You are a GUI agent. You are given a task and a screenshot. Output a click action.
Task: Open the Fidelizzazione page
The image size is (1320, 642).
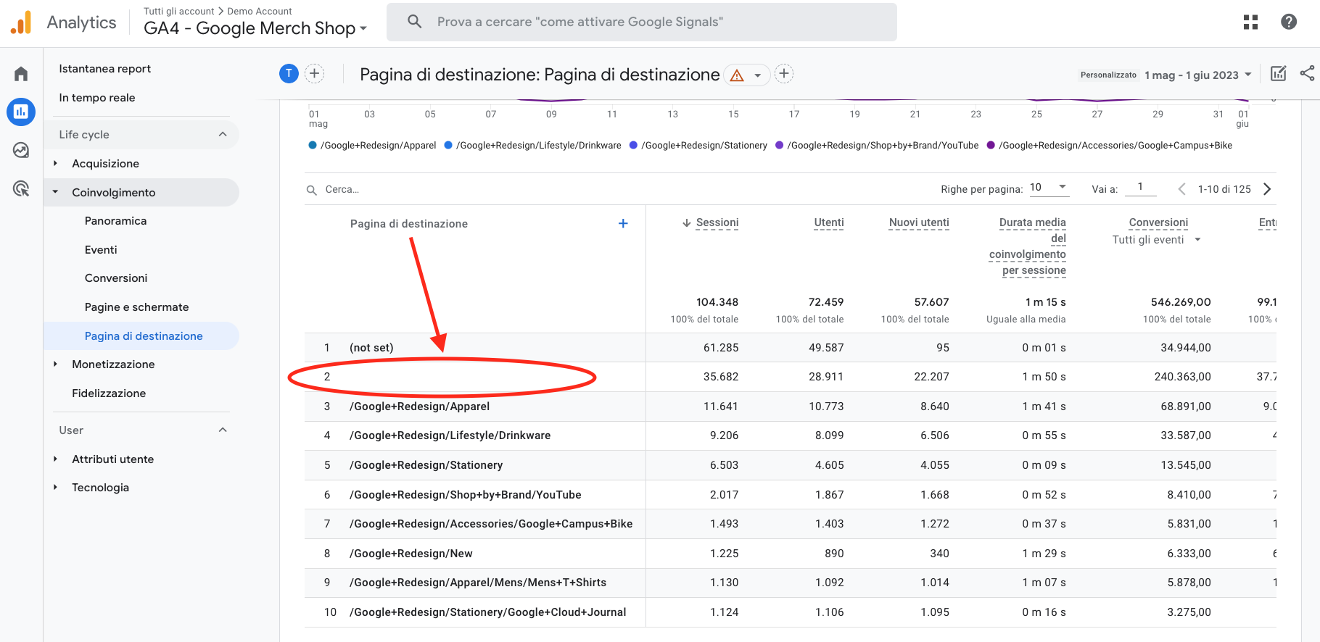coord(109,393)
